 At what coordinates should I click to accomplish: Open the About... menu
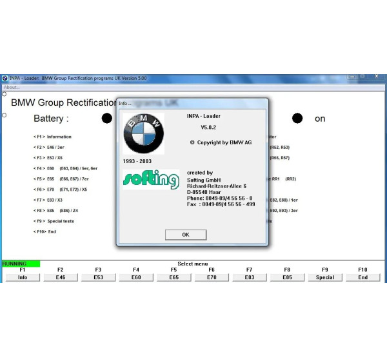tap(12, 87)
